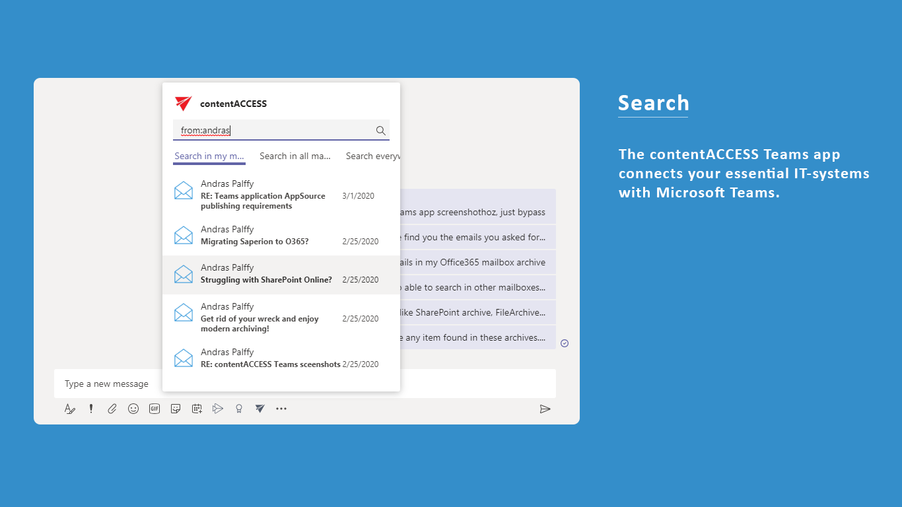Click the message read status check icon
902x507 pixels.
tap(565, 343)
